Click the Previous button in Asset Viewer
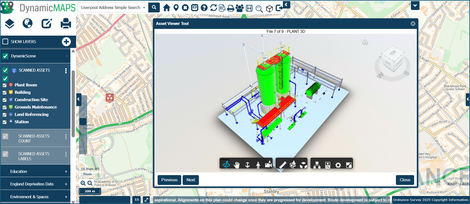 coord(169,180)
